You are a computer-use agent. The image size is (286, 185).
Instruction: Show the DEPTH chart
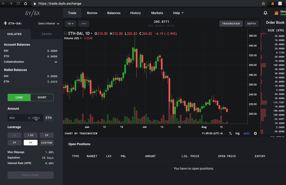251,24
